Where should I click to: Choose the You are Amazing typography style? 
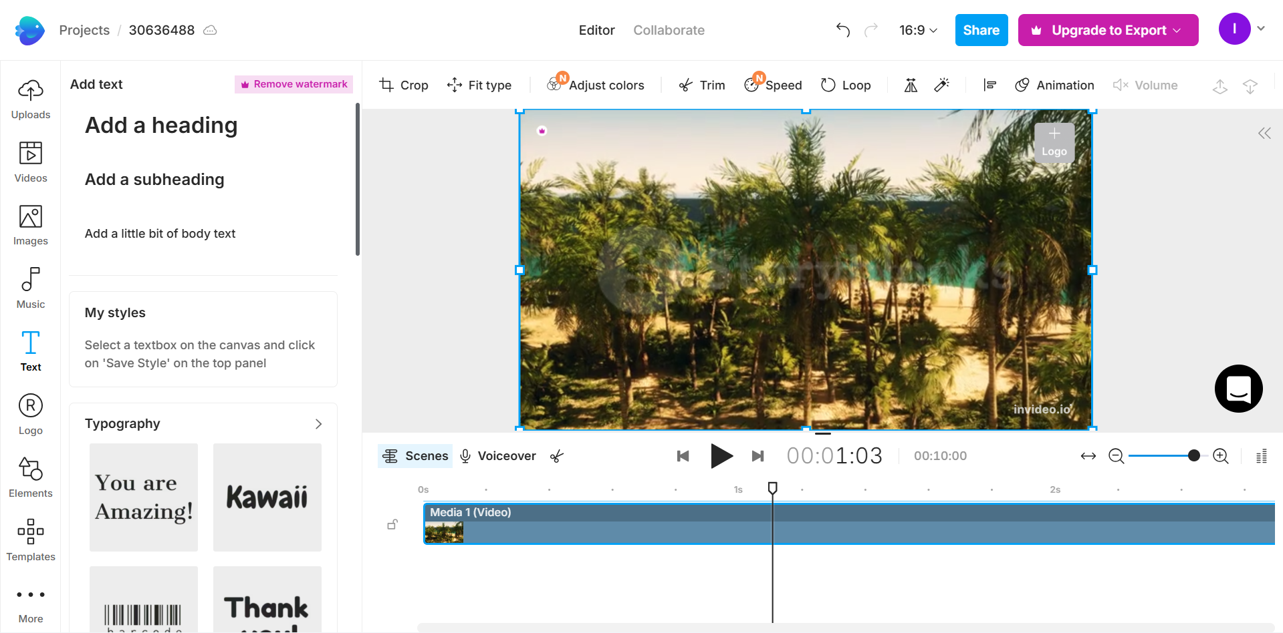144,497
